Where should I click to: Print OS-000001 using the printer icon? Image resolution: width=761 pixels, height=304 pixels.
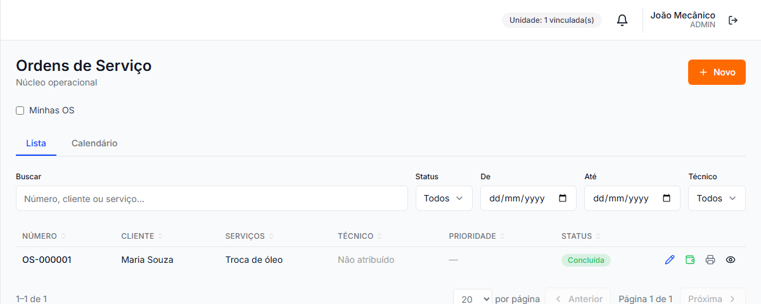(x=710, y=260)
